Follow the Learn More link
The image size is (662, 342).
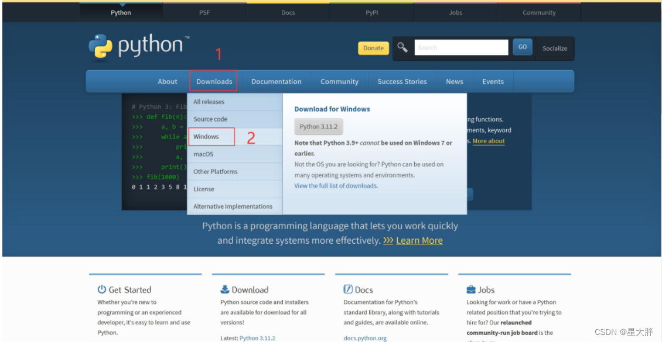point(419,240)
